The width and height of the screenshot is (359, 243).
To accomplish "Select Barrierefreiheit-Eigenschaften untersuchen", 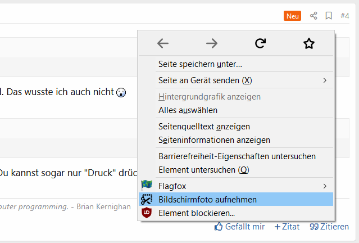I will 237,156.
